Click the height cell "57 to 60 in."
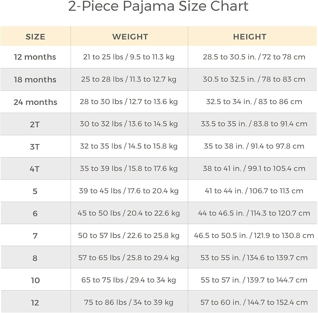Screen dimensions: 318x313 pos(254,302)
